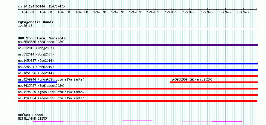This screenshot has width=266, height=125.
Task: Click the red nsv6435727 variant bar
Action: point(137,89)
